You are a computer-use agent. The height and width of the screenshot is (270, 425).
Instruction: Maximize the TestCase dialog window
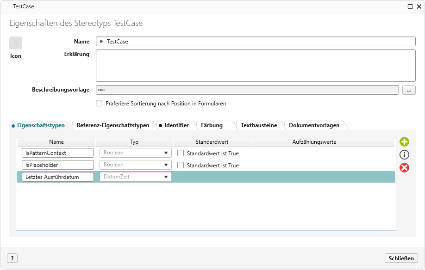410,6
